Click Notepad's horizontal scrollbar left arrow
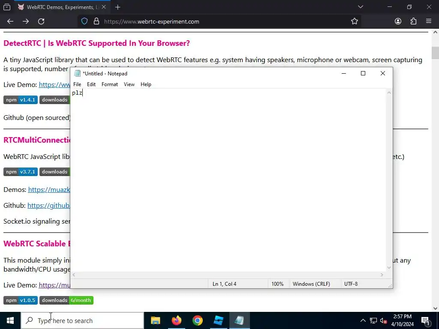Viewport: 439px width, 329px height. pyautogui.click(x=74, y=275)
